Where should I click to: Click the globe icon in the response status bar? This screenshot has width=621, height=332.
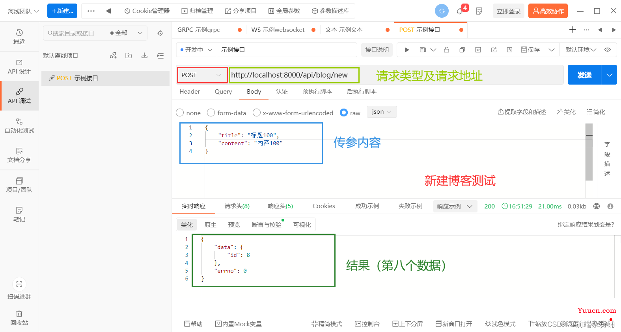597,206
